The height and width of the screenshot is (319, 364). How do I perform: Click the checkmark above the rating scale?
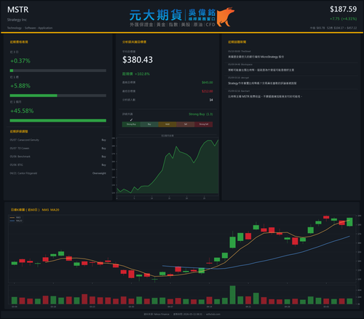pyautogui.click(x=131, y=119)
